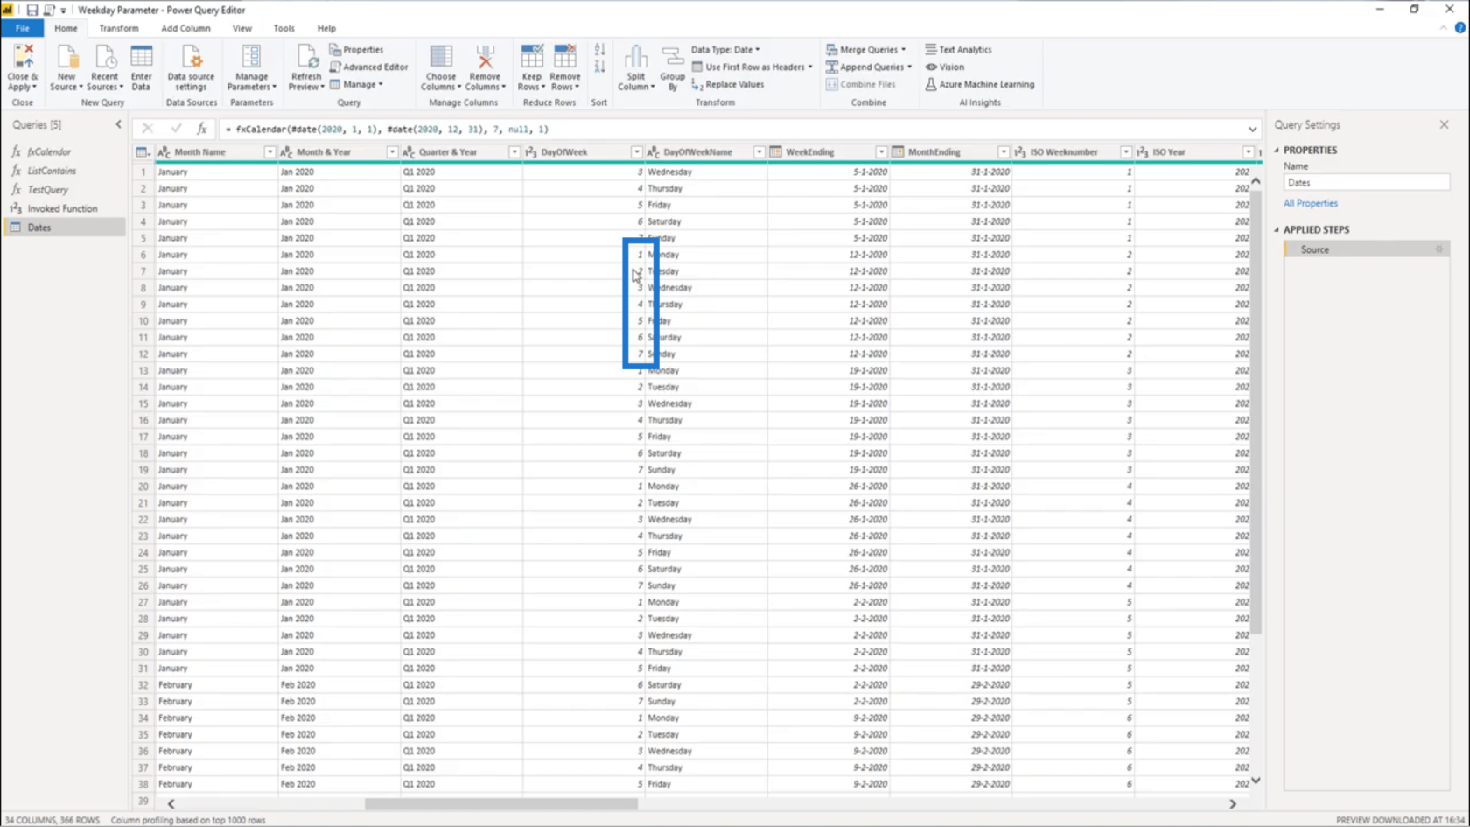Switch to the Add Column tab
This screenshot has width=1470, height=827.
185,28
